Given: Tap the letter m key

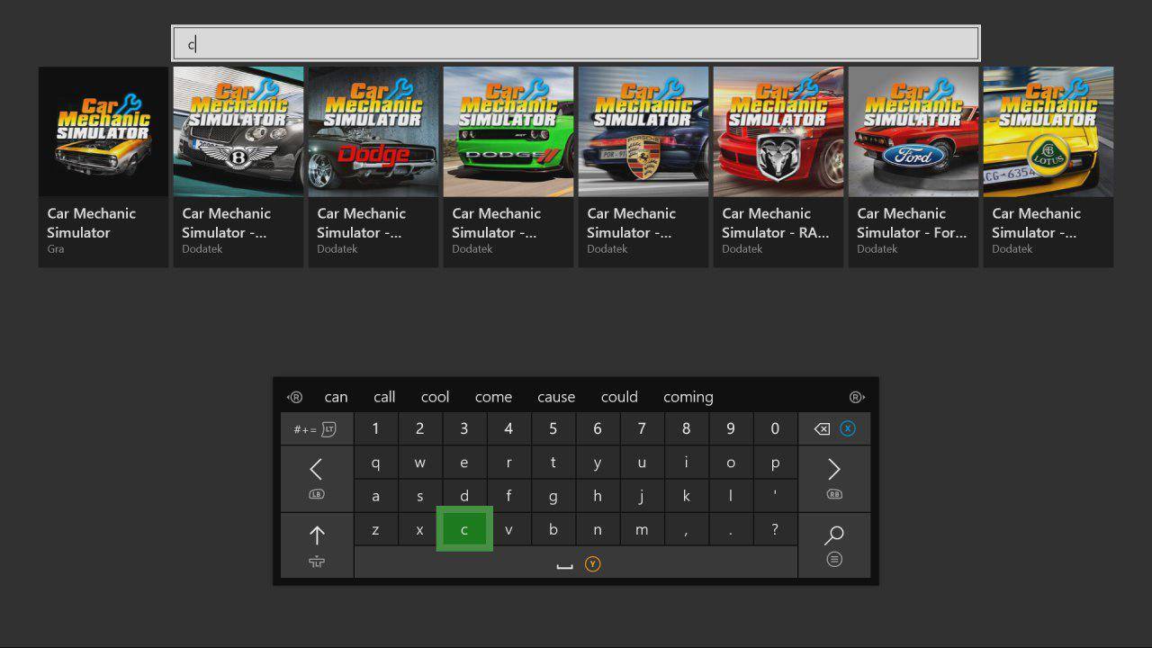Looking at the screenshot, I should [642, 529].
